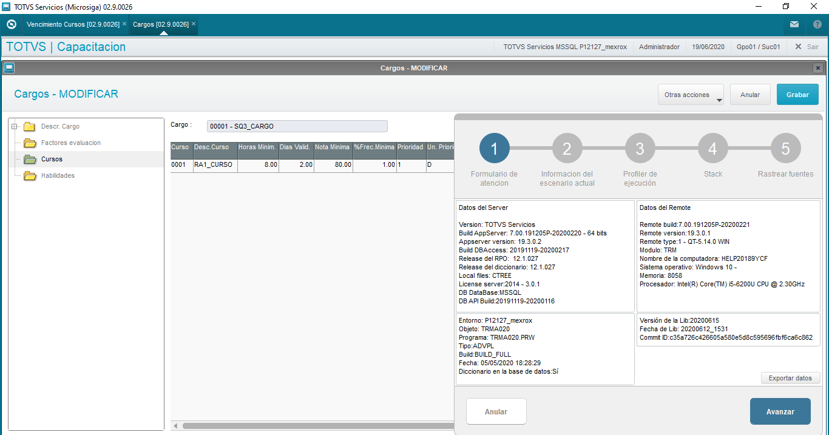Open the Factores evaluacion tree item

(x=71, y=143)
